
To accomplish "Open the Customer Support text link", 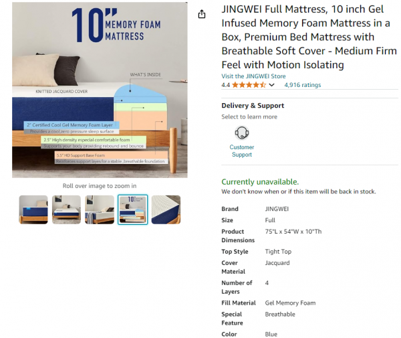I will tap(241, 151).
